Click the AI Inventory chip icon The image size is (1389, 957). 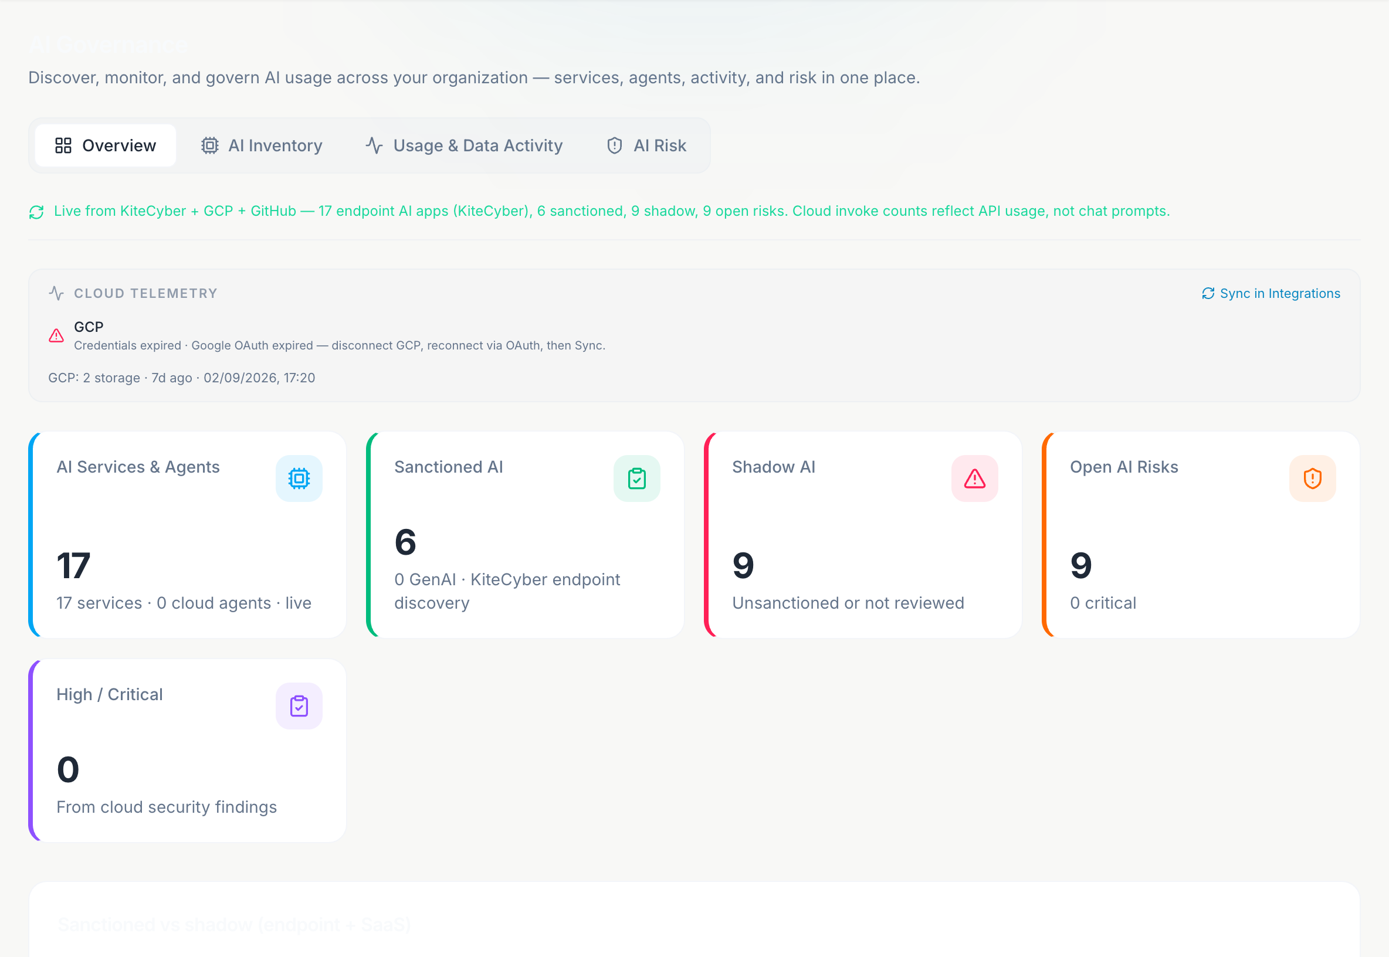pos(210,145)
